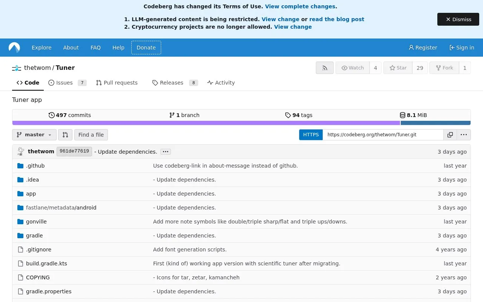Open the Activity tab
Image resolution: width=483 pixels, height=302 pixels.
221,83
